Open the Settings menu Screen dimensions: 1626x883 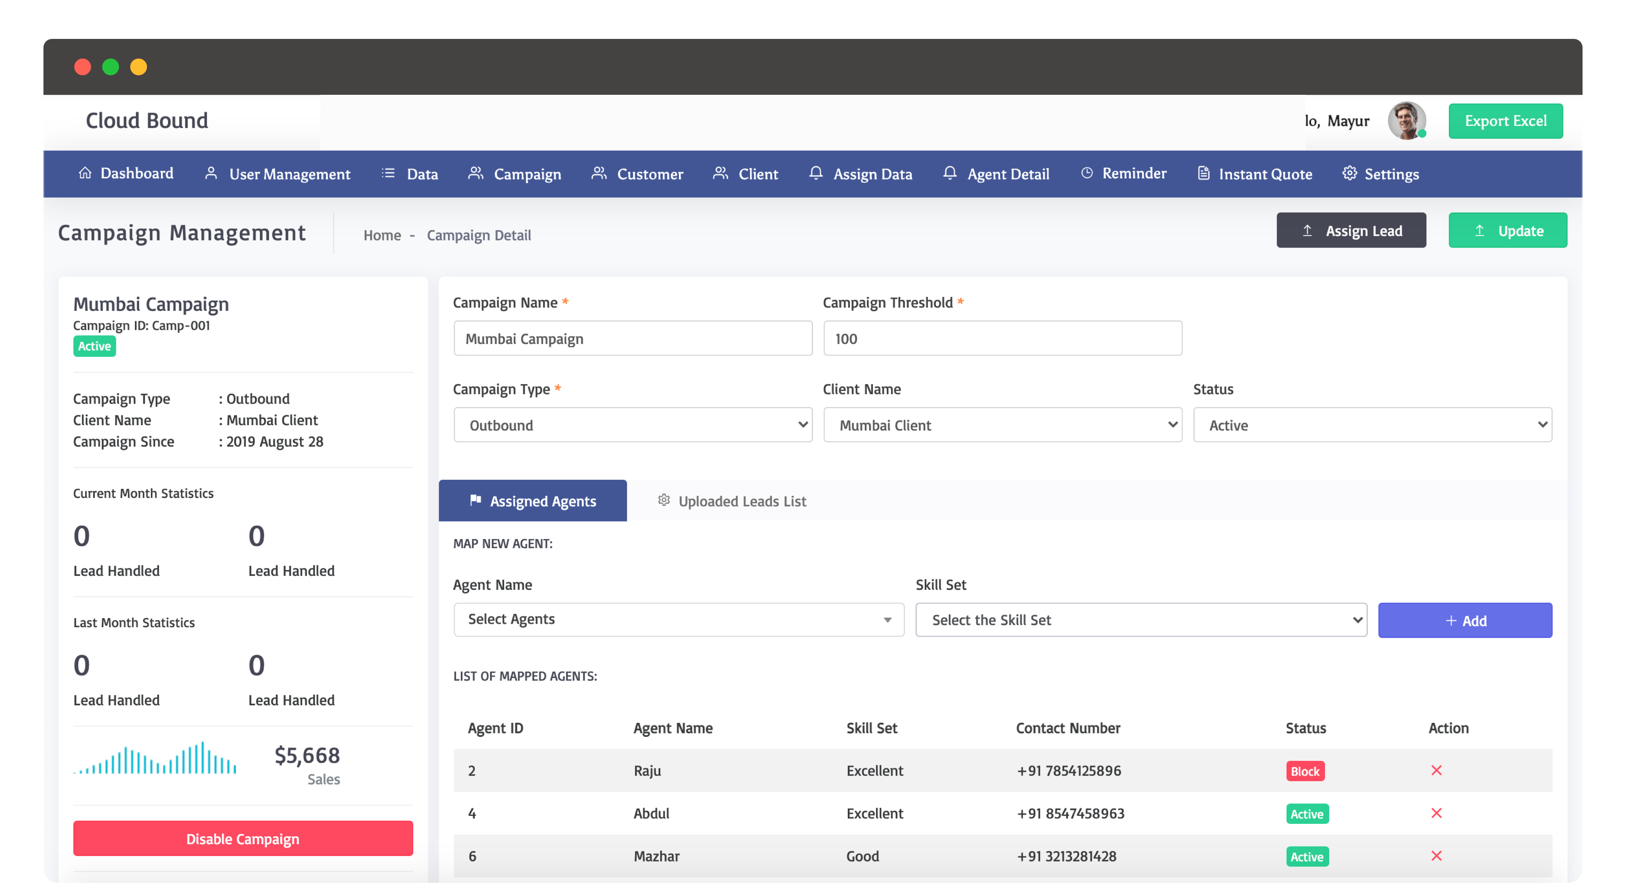click(x=1381, y=173)
